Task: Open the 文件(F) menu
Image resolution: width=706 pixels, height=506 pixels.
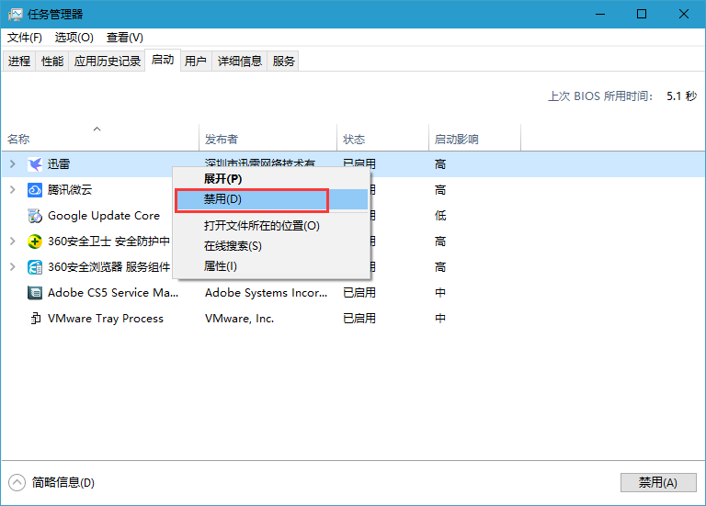Action: pos(25,38)
